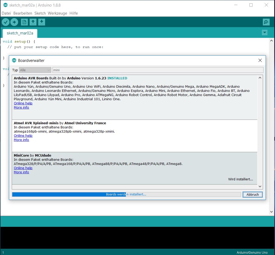Click the editor scroll up arrow
This screenshot has width=275, height=255.
[271, 41]
